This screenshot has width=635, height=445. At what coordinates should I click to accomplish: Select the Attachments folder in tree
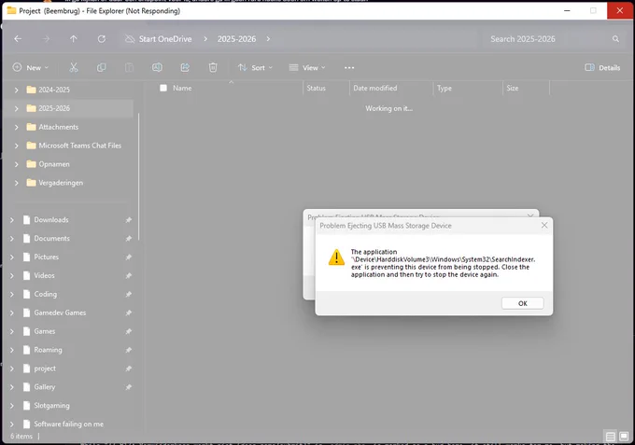(58, 127)
